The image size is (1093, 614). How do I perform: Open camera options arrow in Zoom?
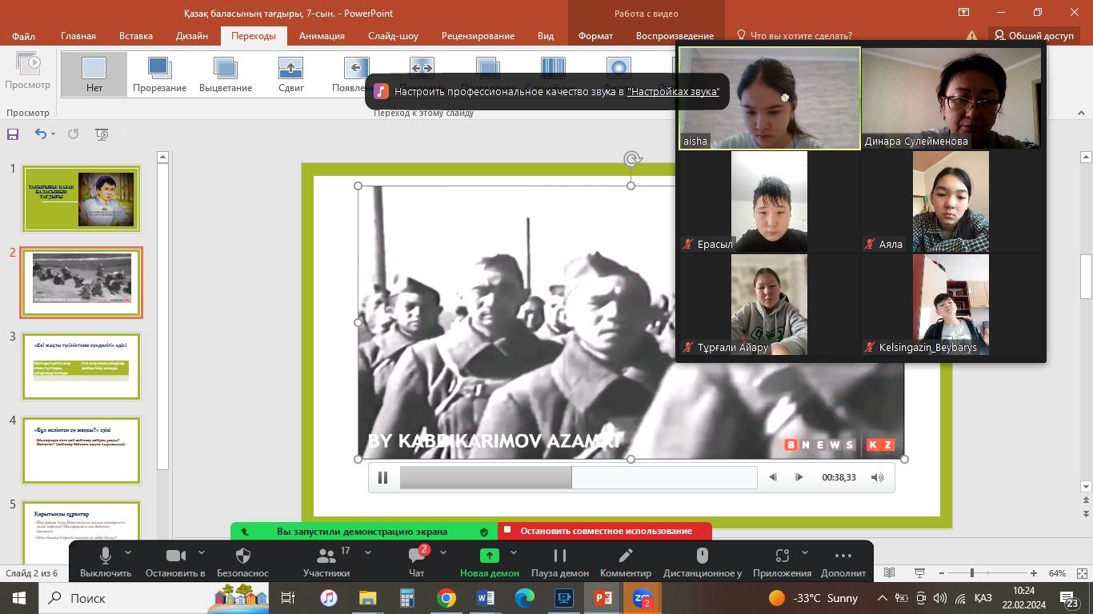(201, 552)
